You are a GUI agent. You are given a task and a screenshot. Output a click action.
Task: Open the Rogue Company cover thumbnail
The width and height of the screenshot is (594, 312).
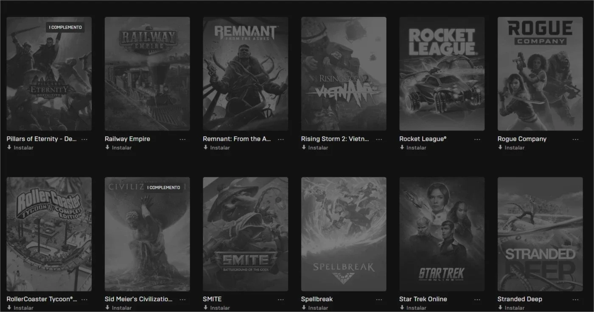coord(540,74)
